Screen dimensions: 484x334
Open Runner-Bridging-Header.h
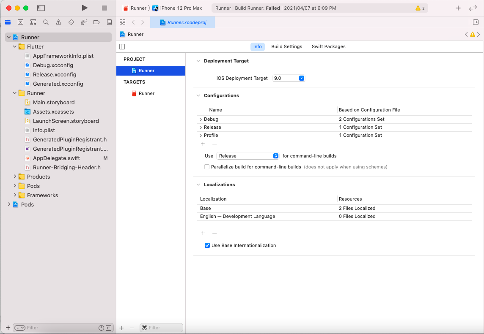tap(67, 167)
